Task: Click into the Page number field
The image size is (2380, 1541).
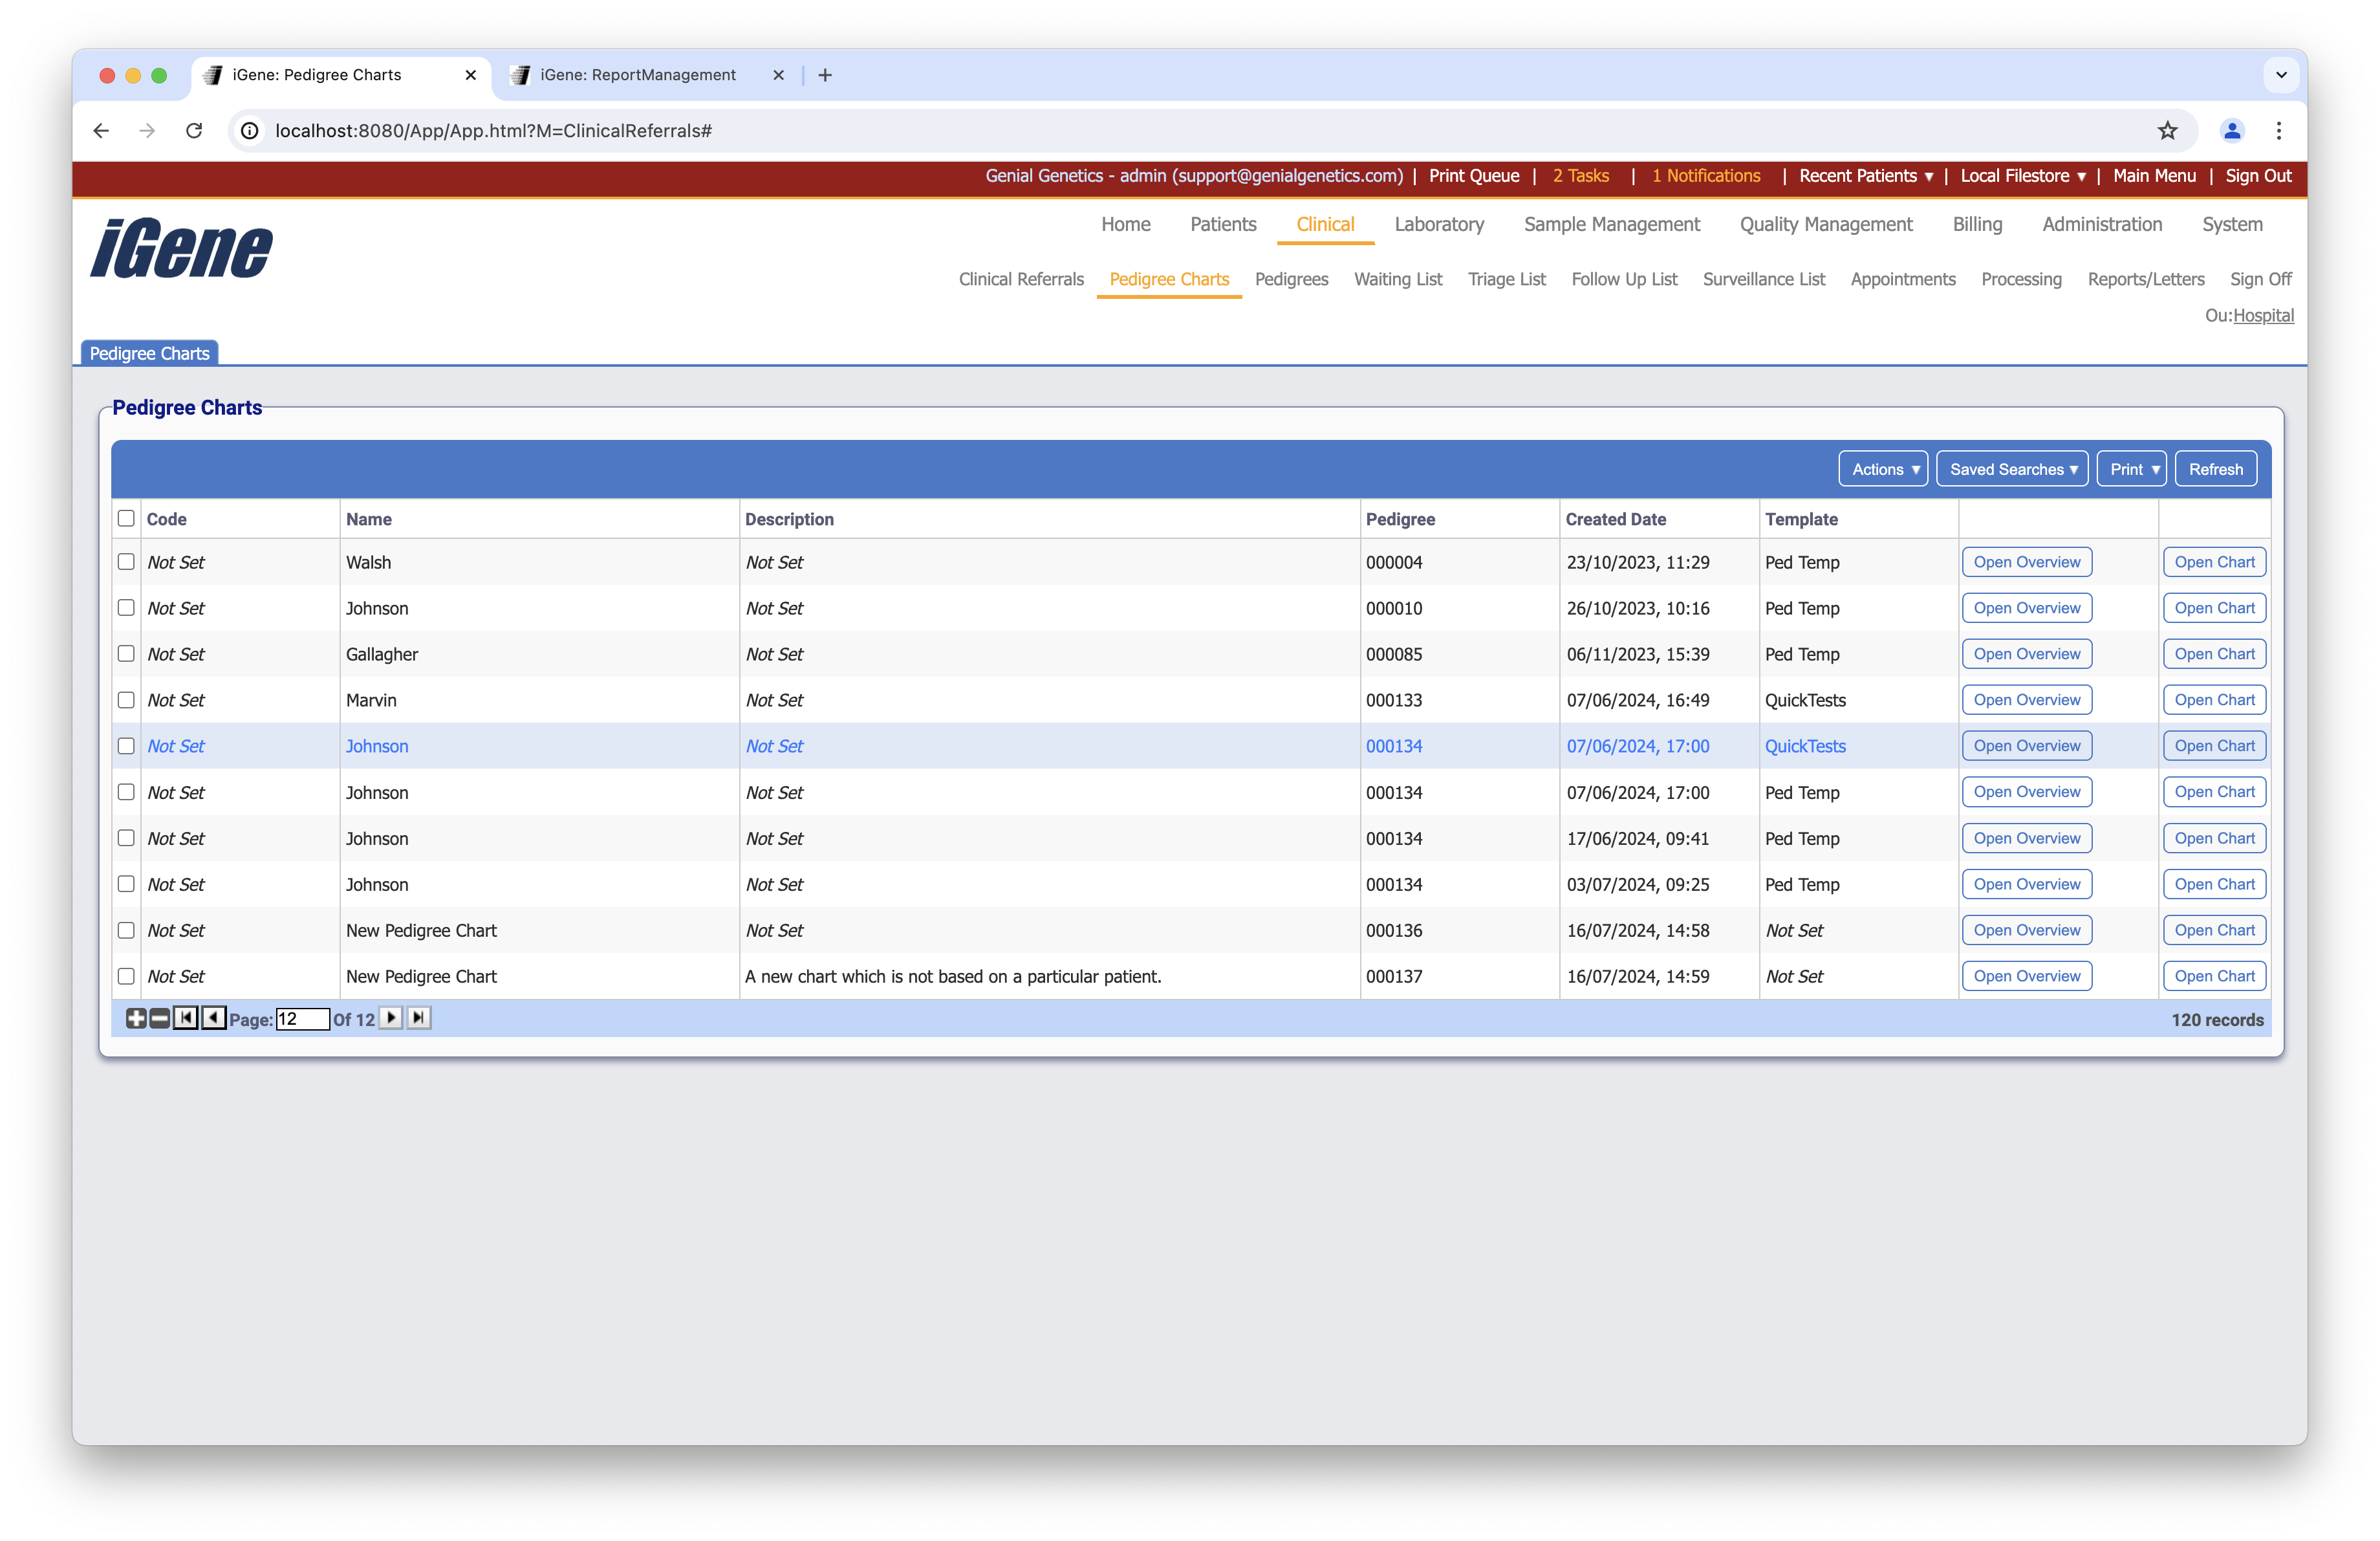Action: (x=302, y=1019)
